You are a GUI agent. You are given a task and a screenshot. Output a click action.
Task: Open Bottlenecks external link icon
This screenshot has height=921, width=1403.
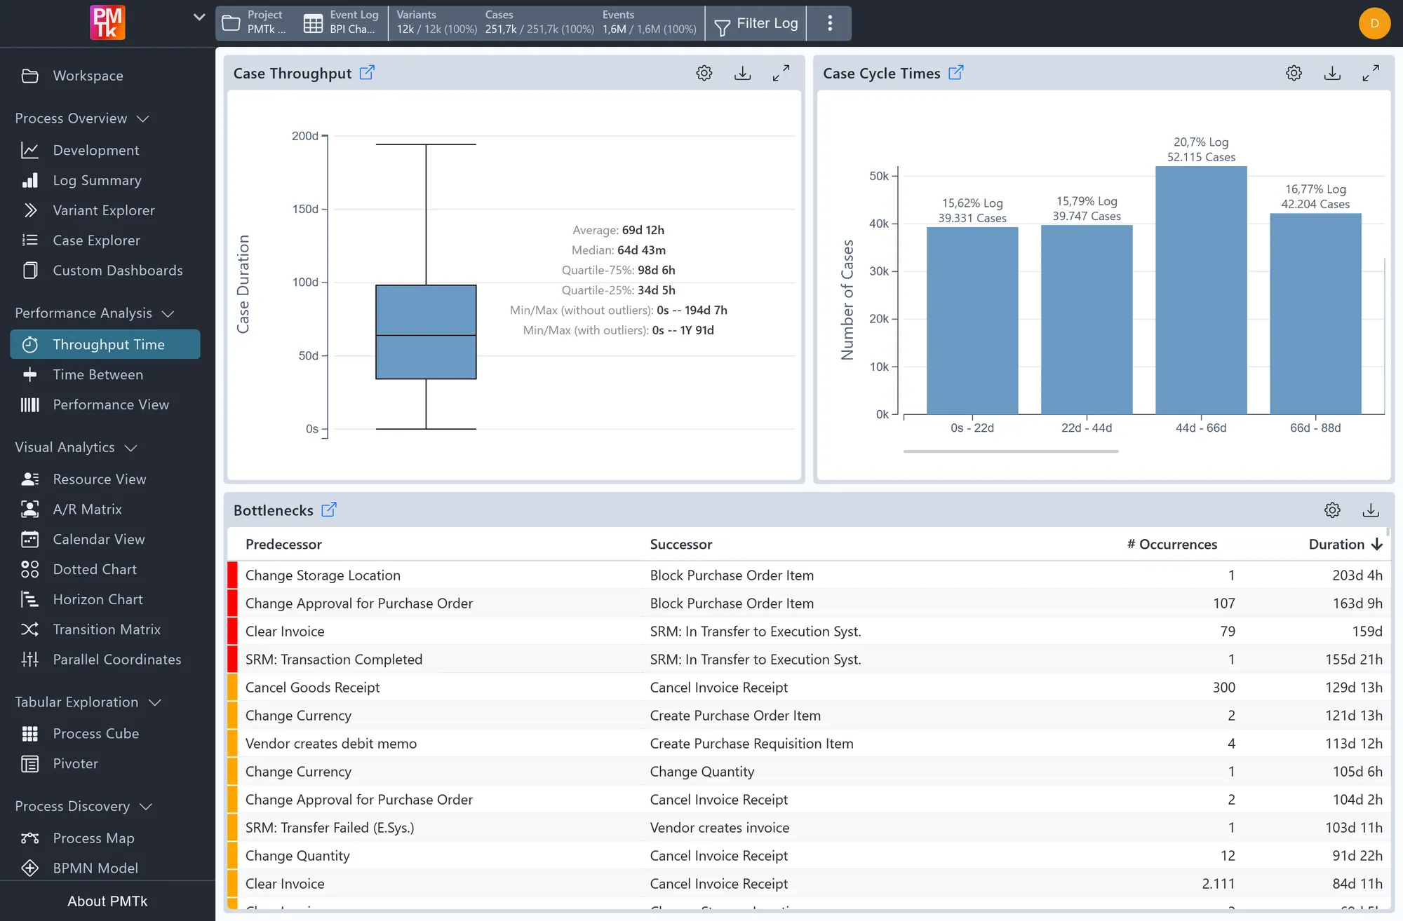click(x=329, y=510)
